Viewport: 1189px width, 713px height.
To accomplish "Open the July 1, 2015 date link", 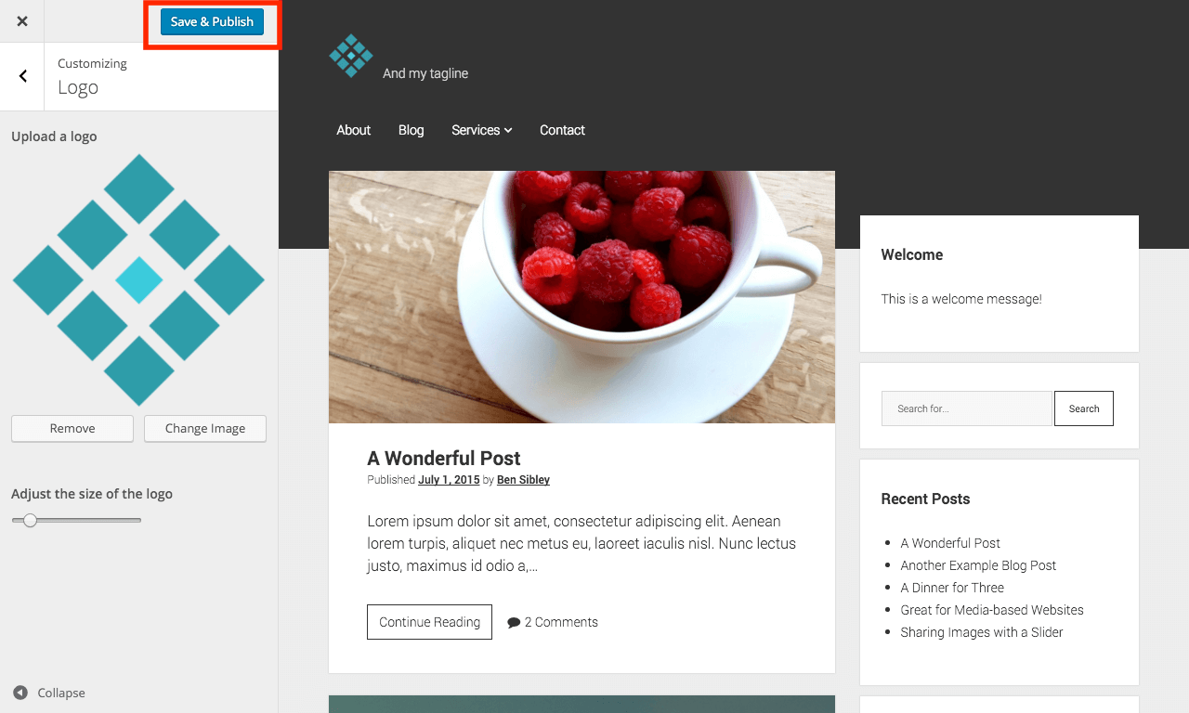I will (x=449, y=480).
